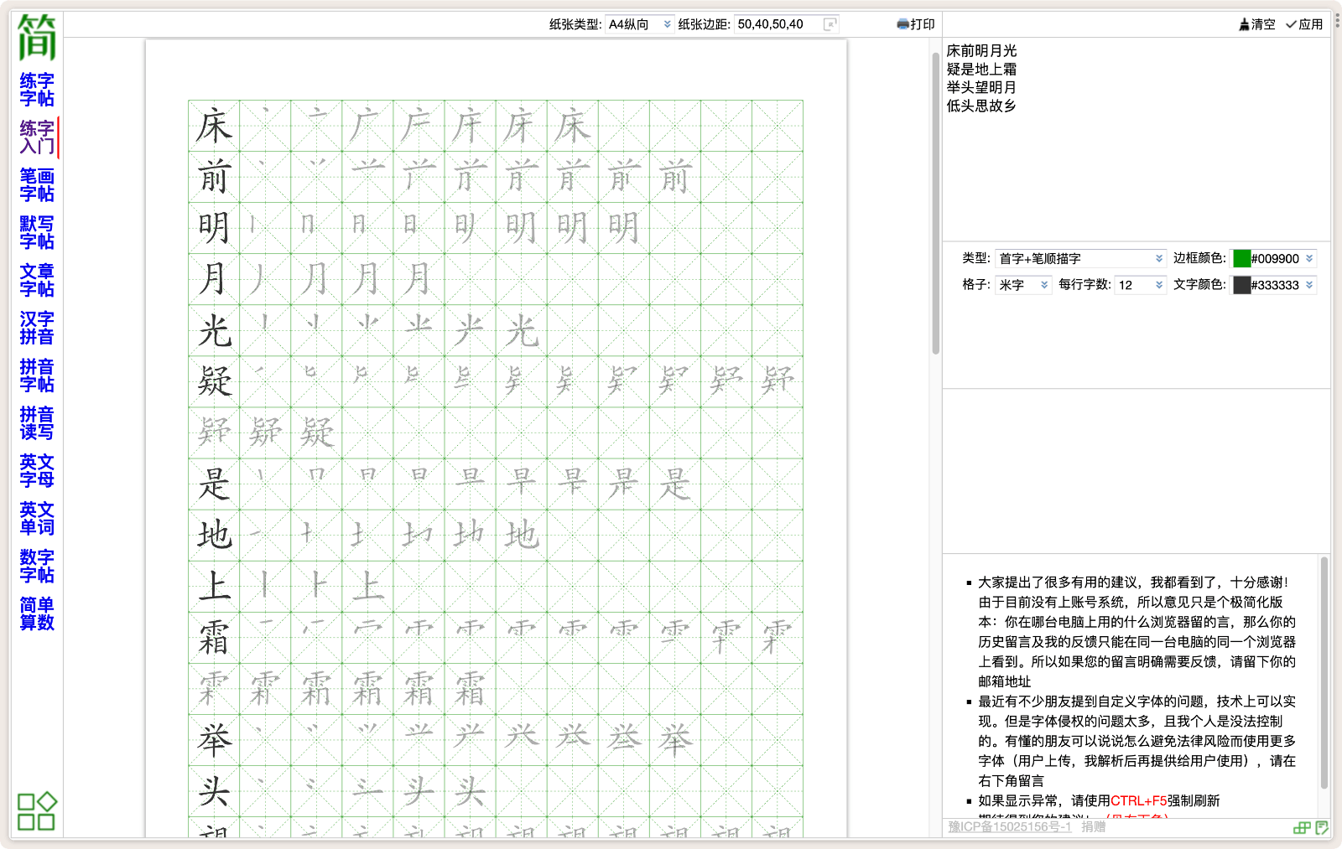Open the apps grid icon at sidebar bottom
This screenshot has height=849, width=1342.
click(x=37, y=811)
